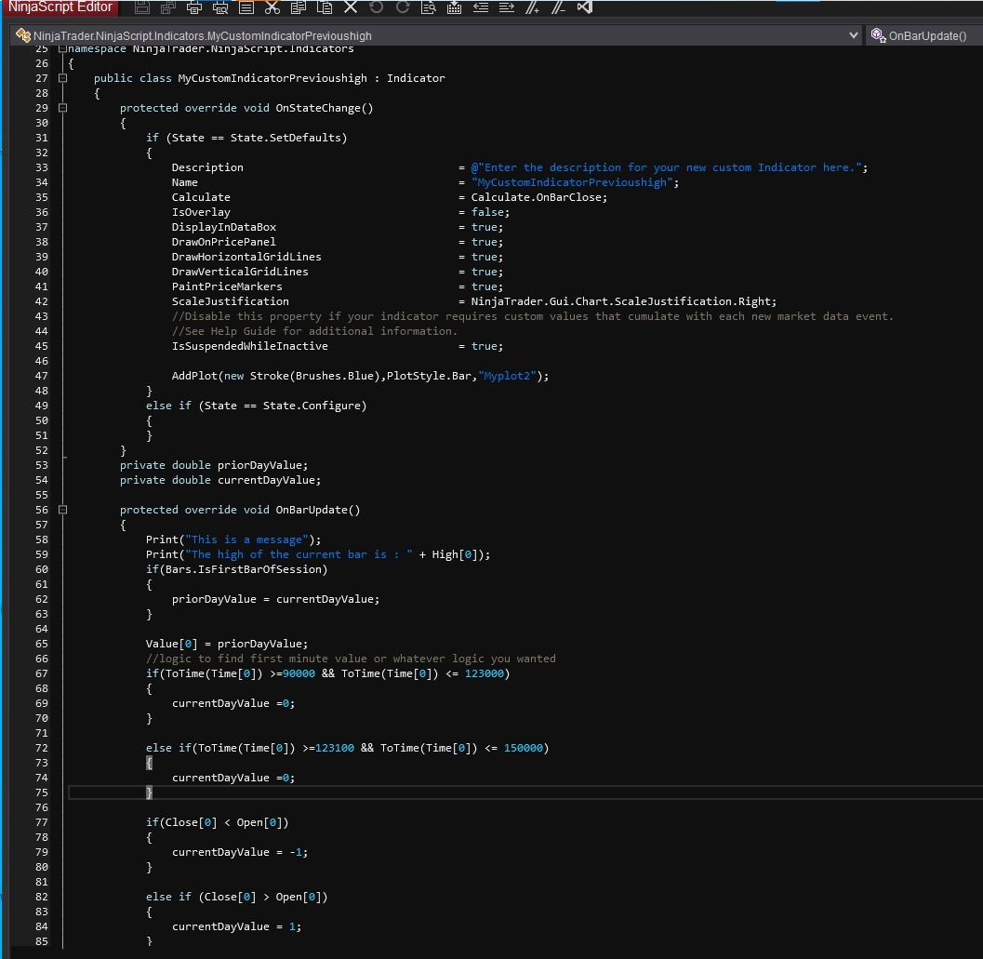Select the NinjaScript Editor title tab
The image size is (983, 959).
pos(60,7)
